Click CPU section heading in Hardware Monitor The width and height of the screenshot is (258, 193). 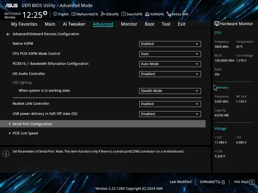[x=218, y=33]
